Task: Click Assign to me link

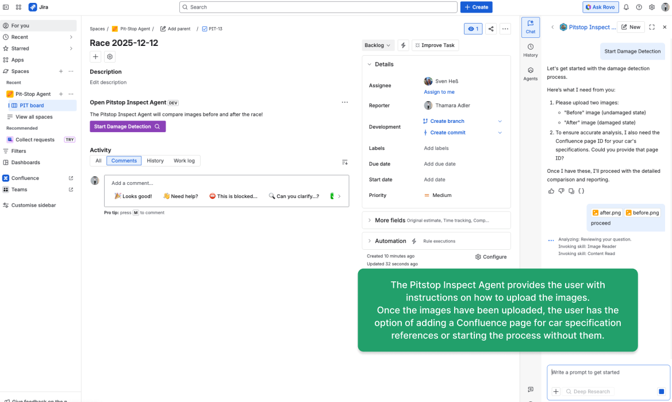Action: 439,92
